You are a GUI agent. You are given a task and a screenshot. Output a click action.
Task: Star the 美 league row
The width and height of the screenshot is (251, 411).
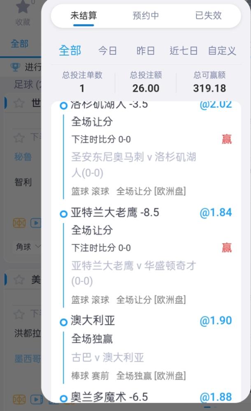click(x=19, y=279)
